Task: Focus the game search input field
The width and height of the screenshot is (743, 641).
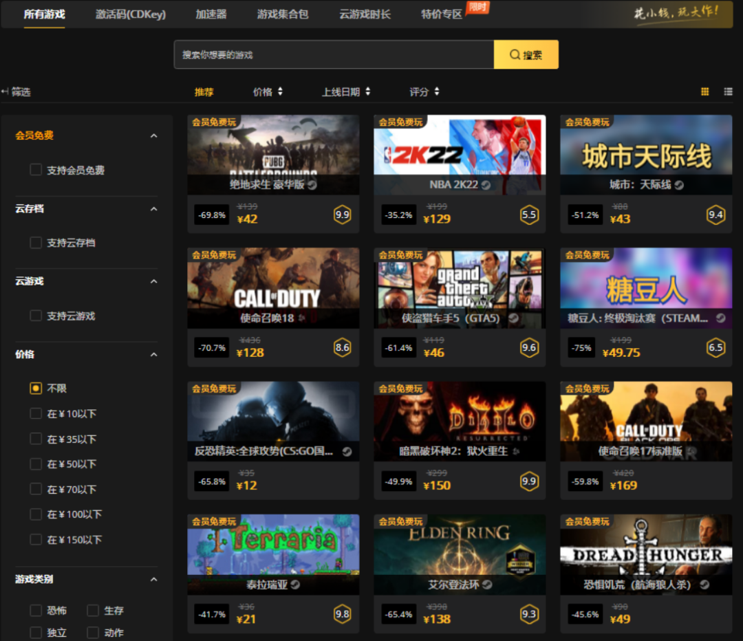Action: coord(334,54)
